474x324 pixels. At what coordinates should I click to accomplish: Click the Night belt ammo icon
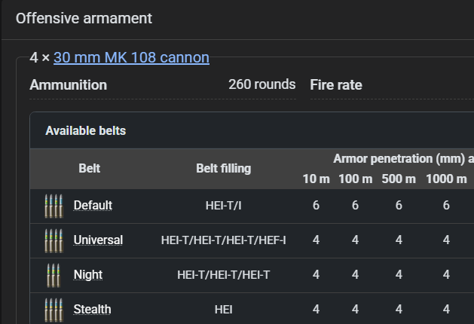click(x=54, y=275)
